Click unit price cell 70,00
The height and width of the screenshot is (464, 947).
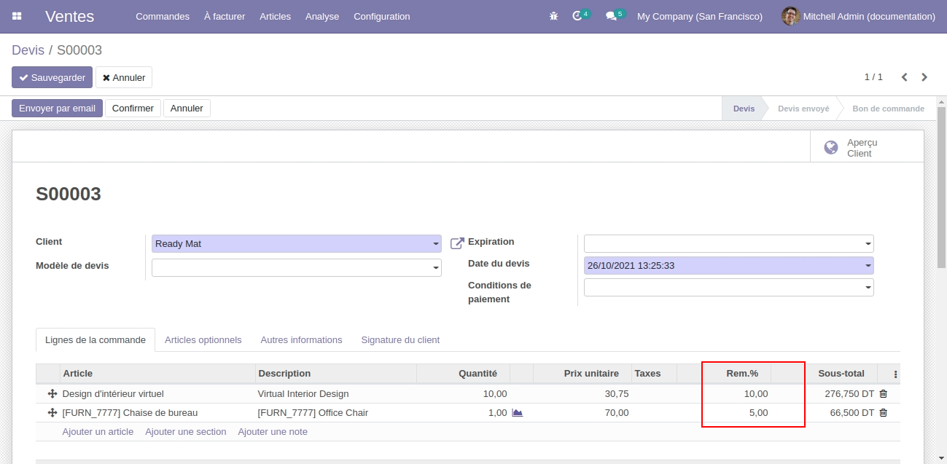pos(582,413)
